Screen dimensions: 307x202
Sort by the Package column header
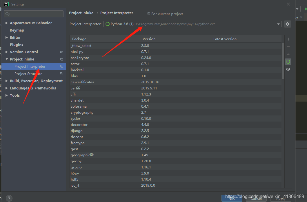click(x=105, y=39)
